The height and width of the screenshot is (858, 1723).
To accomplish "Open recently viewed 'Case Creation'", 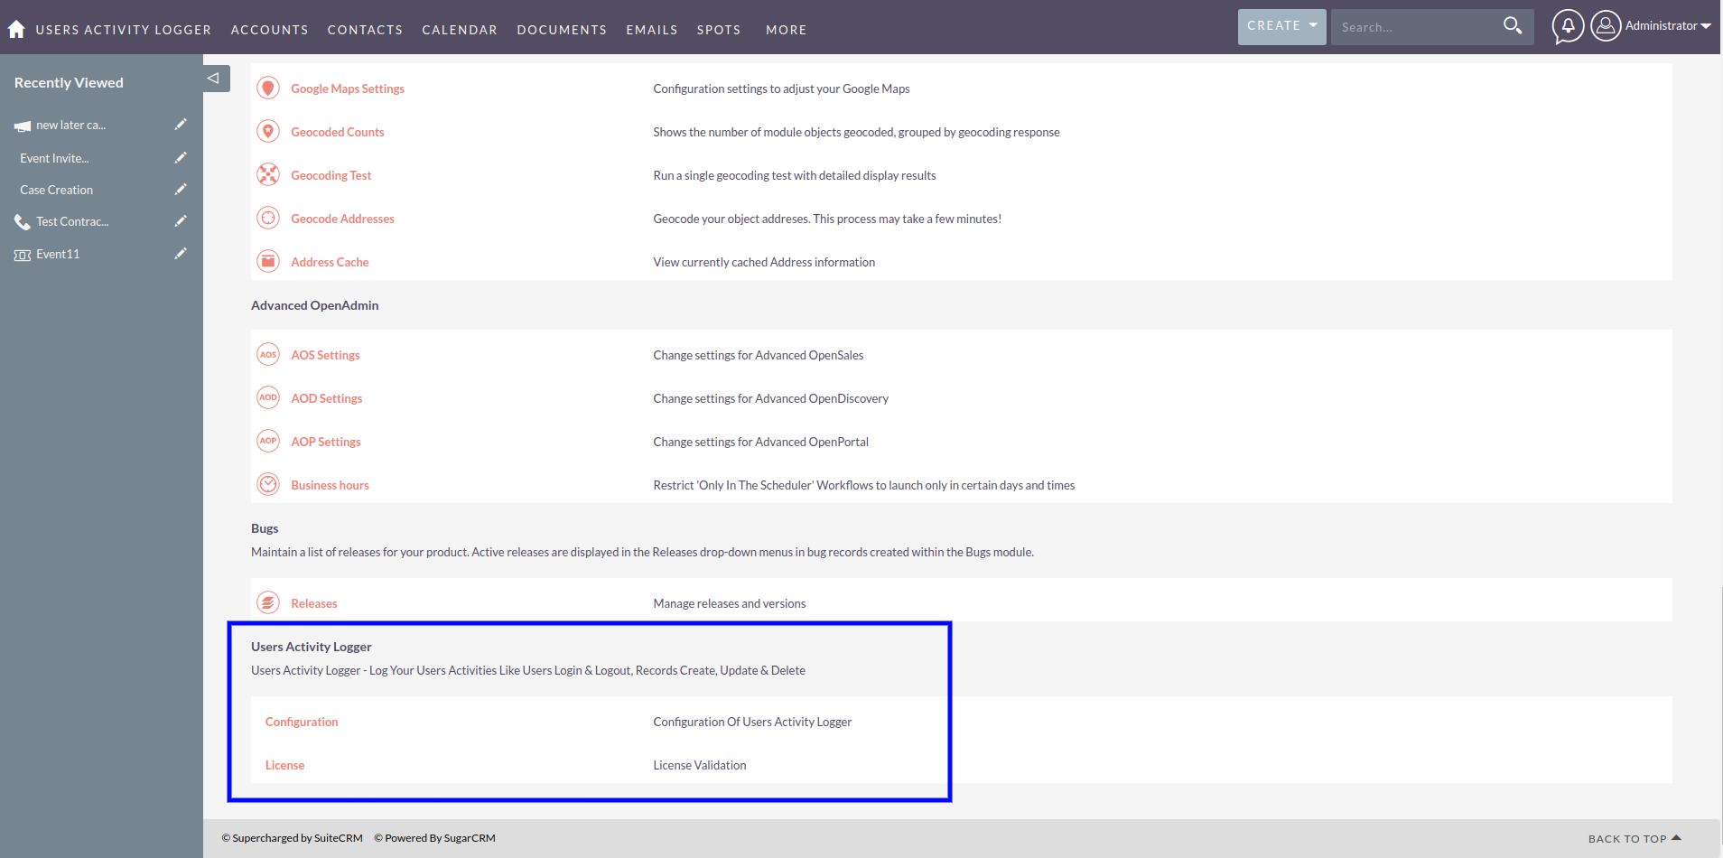I will tap(56, 190).
